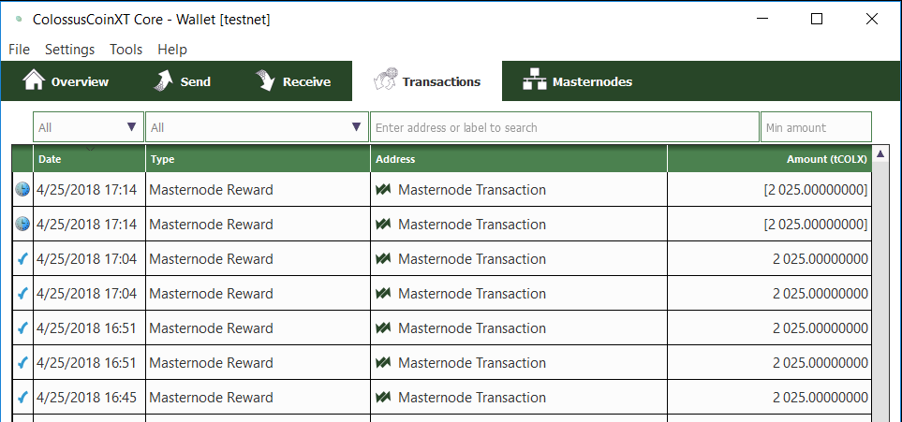Click clock status icon on first 17:14 row
The height and width of the screenshot is (422, 902).
tap(22, 189)
